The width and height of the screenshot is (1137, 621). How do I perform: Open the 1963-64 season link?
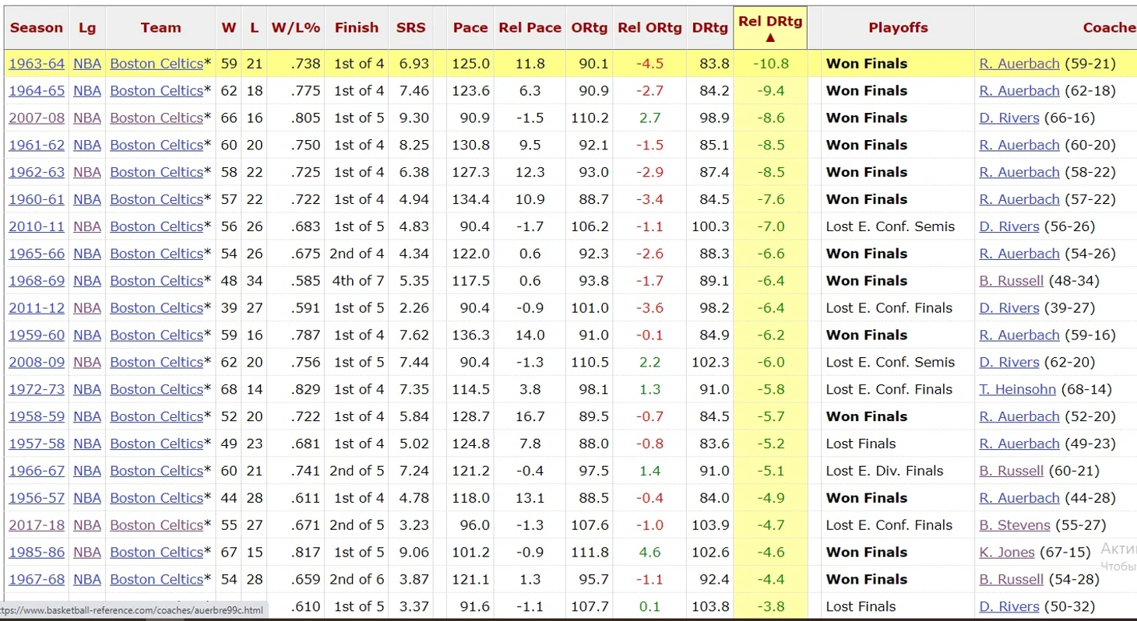(37, 64)
